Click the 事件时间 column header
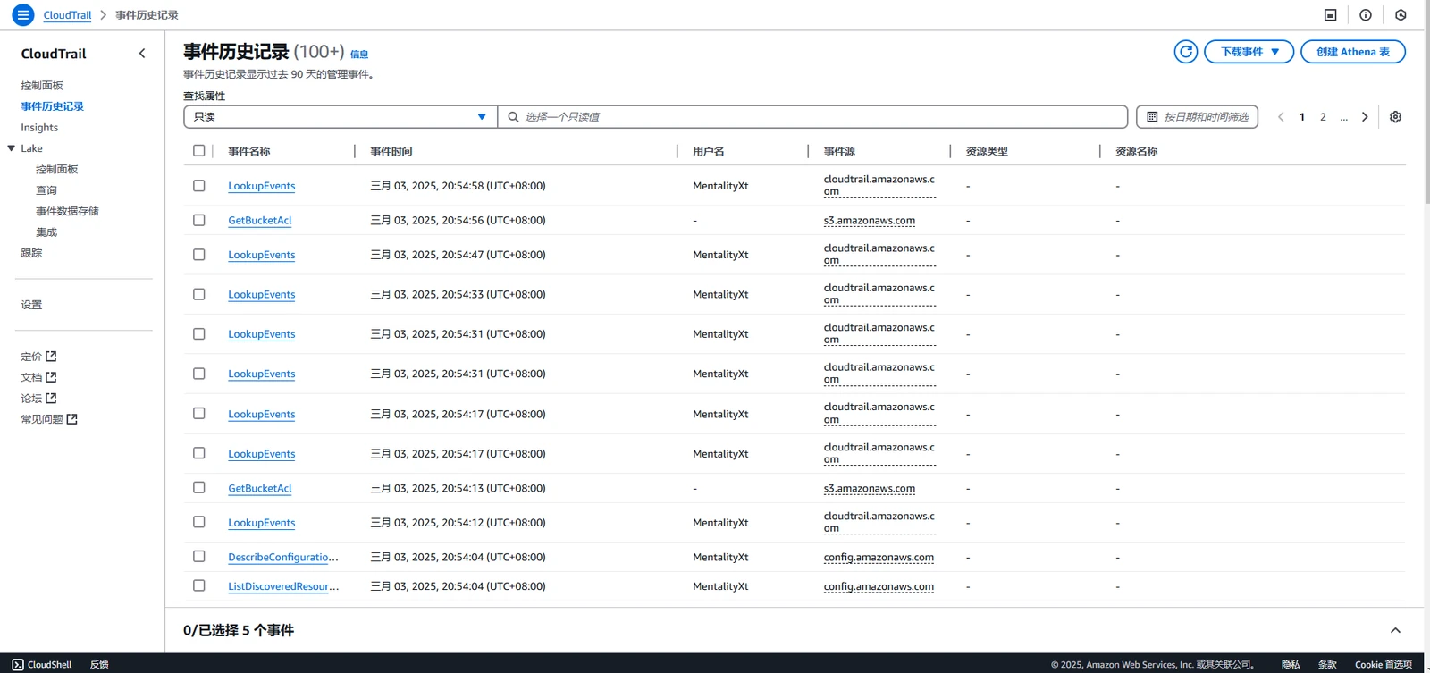This screenshot has width=1430, height=673. tap(391, 151)
